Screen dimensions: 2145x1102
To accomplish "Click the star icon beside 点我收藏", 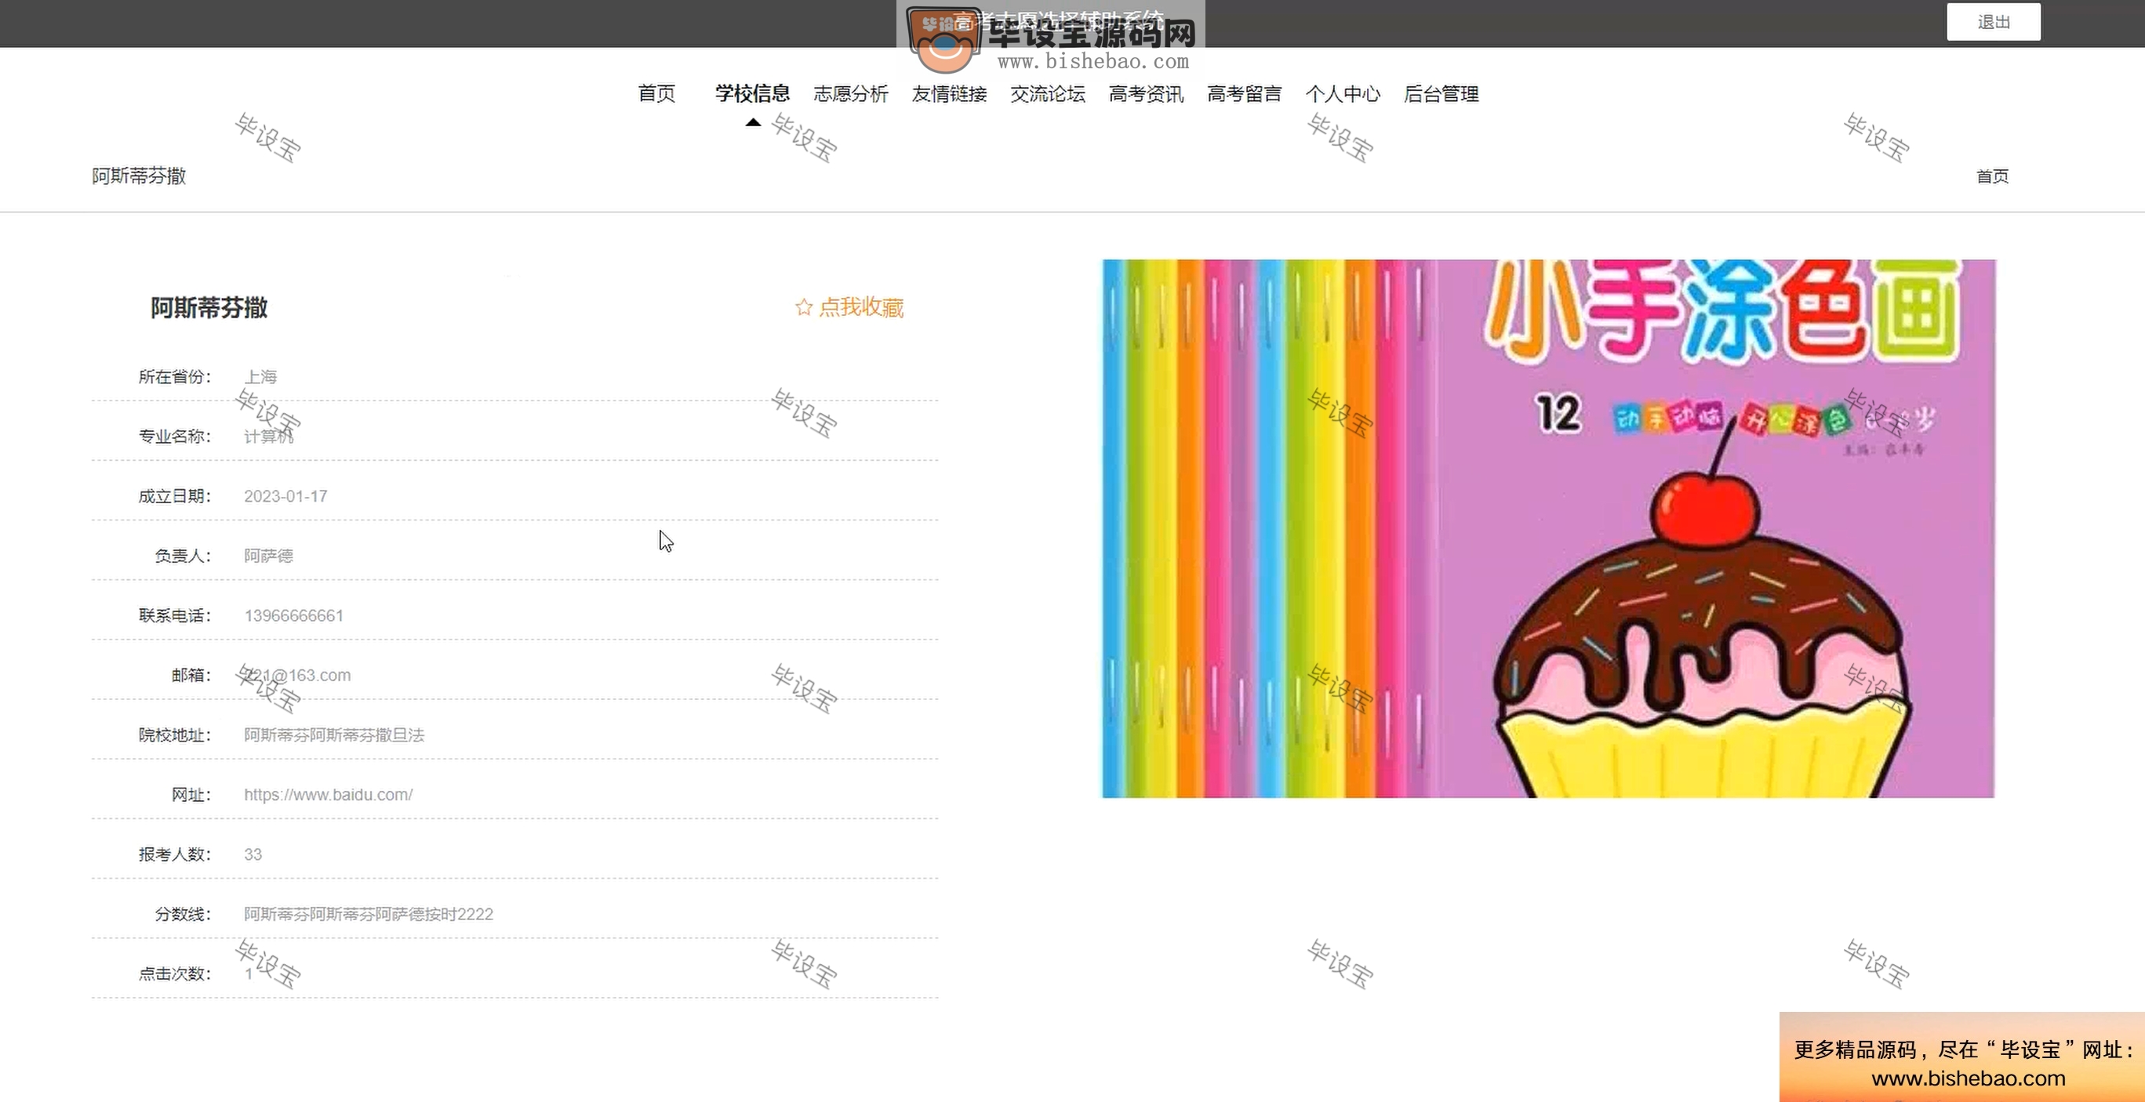I will tap(804, 308).
